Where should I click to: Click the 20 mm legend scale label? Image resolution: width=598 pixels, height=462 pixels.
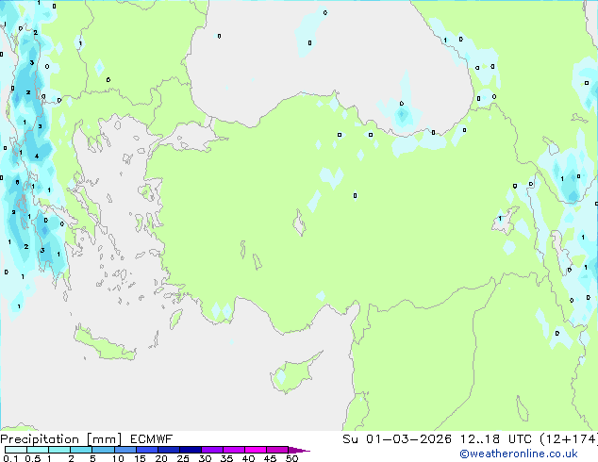pyautogui.click(x=160, y=459)
